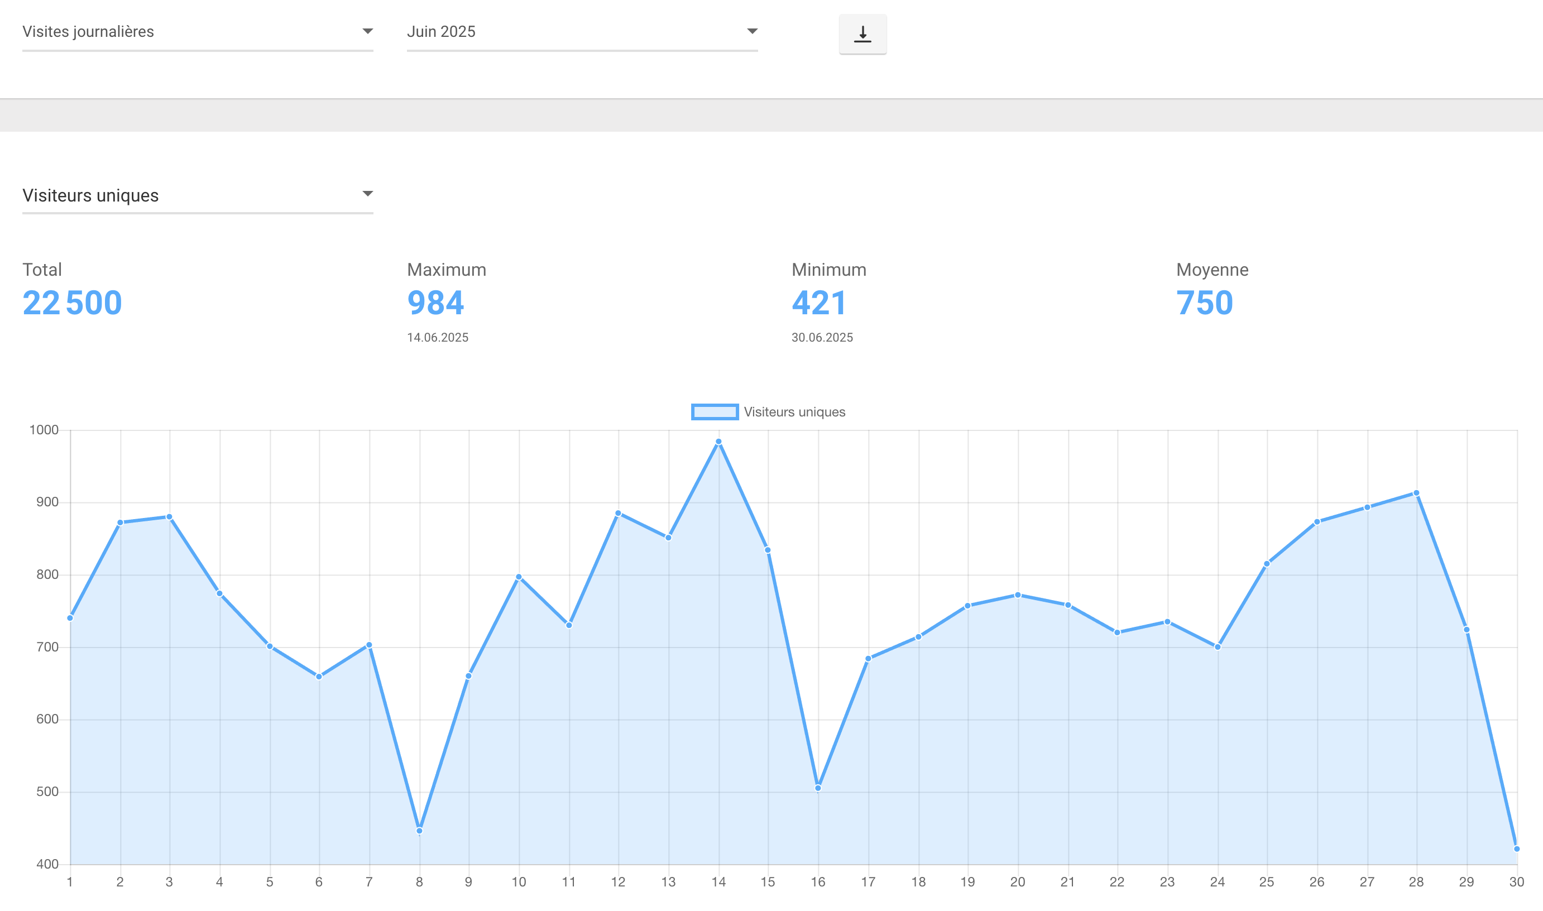Click the Maximum value 984
Screen dimensions: 1543x911
[x=435, y=303]
